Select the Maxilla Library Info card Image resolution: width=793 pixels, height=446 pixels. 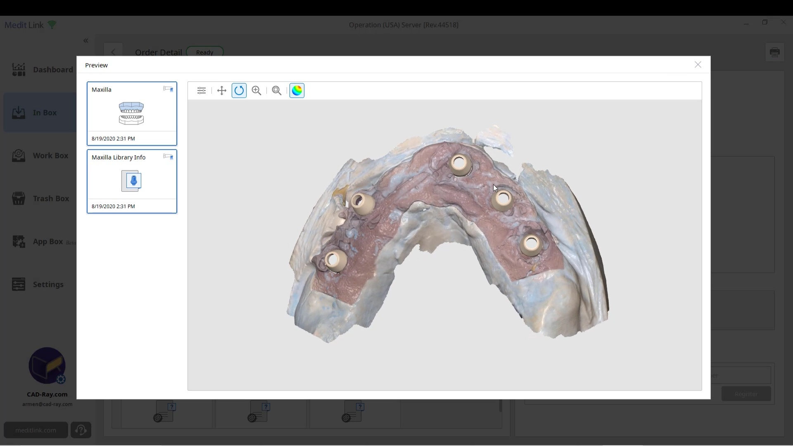coord(132,181)
